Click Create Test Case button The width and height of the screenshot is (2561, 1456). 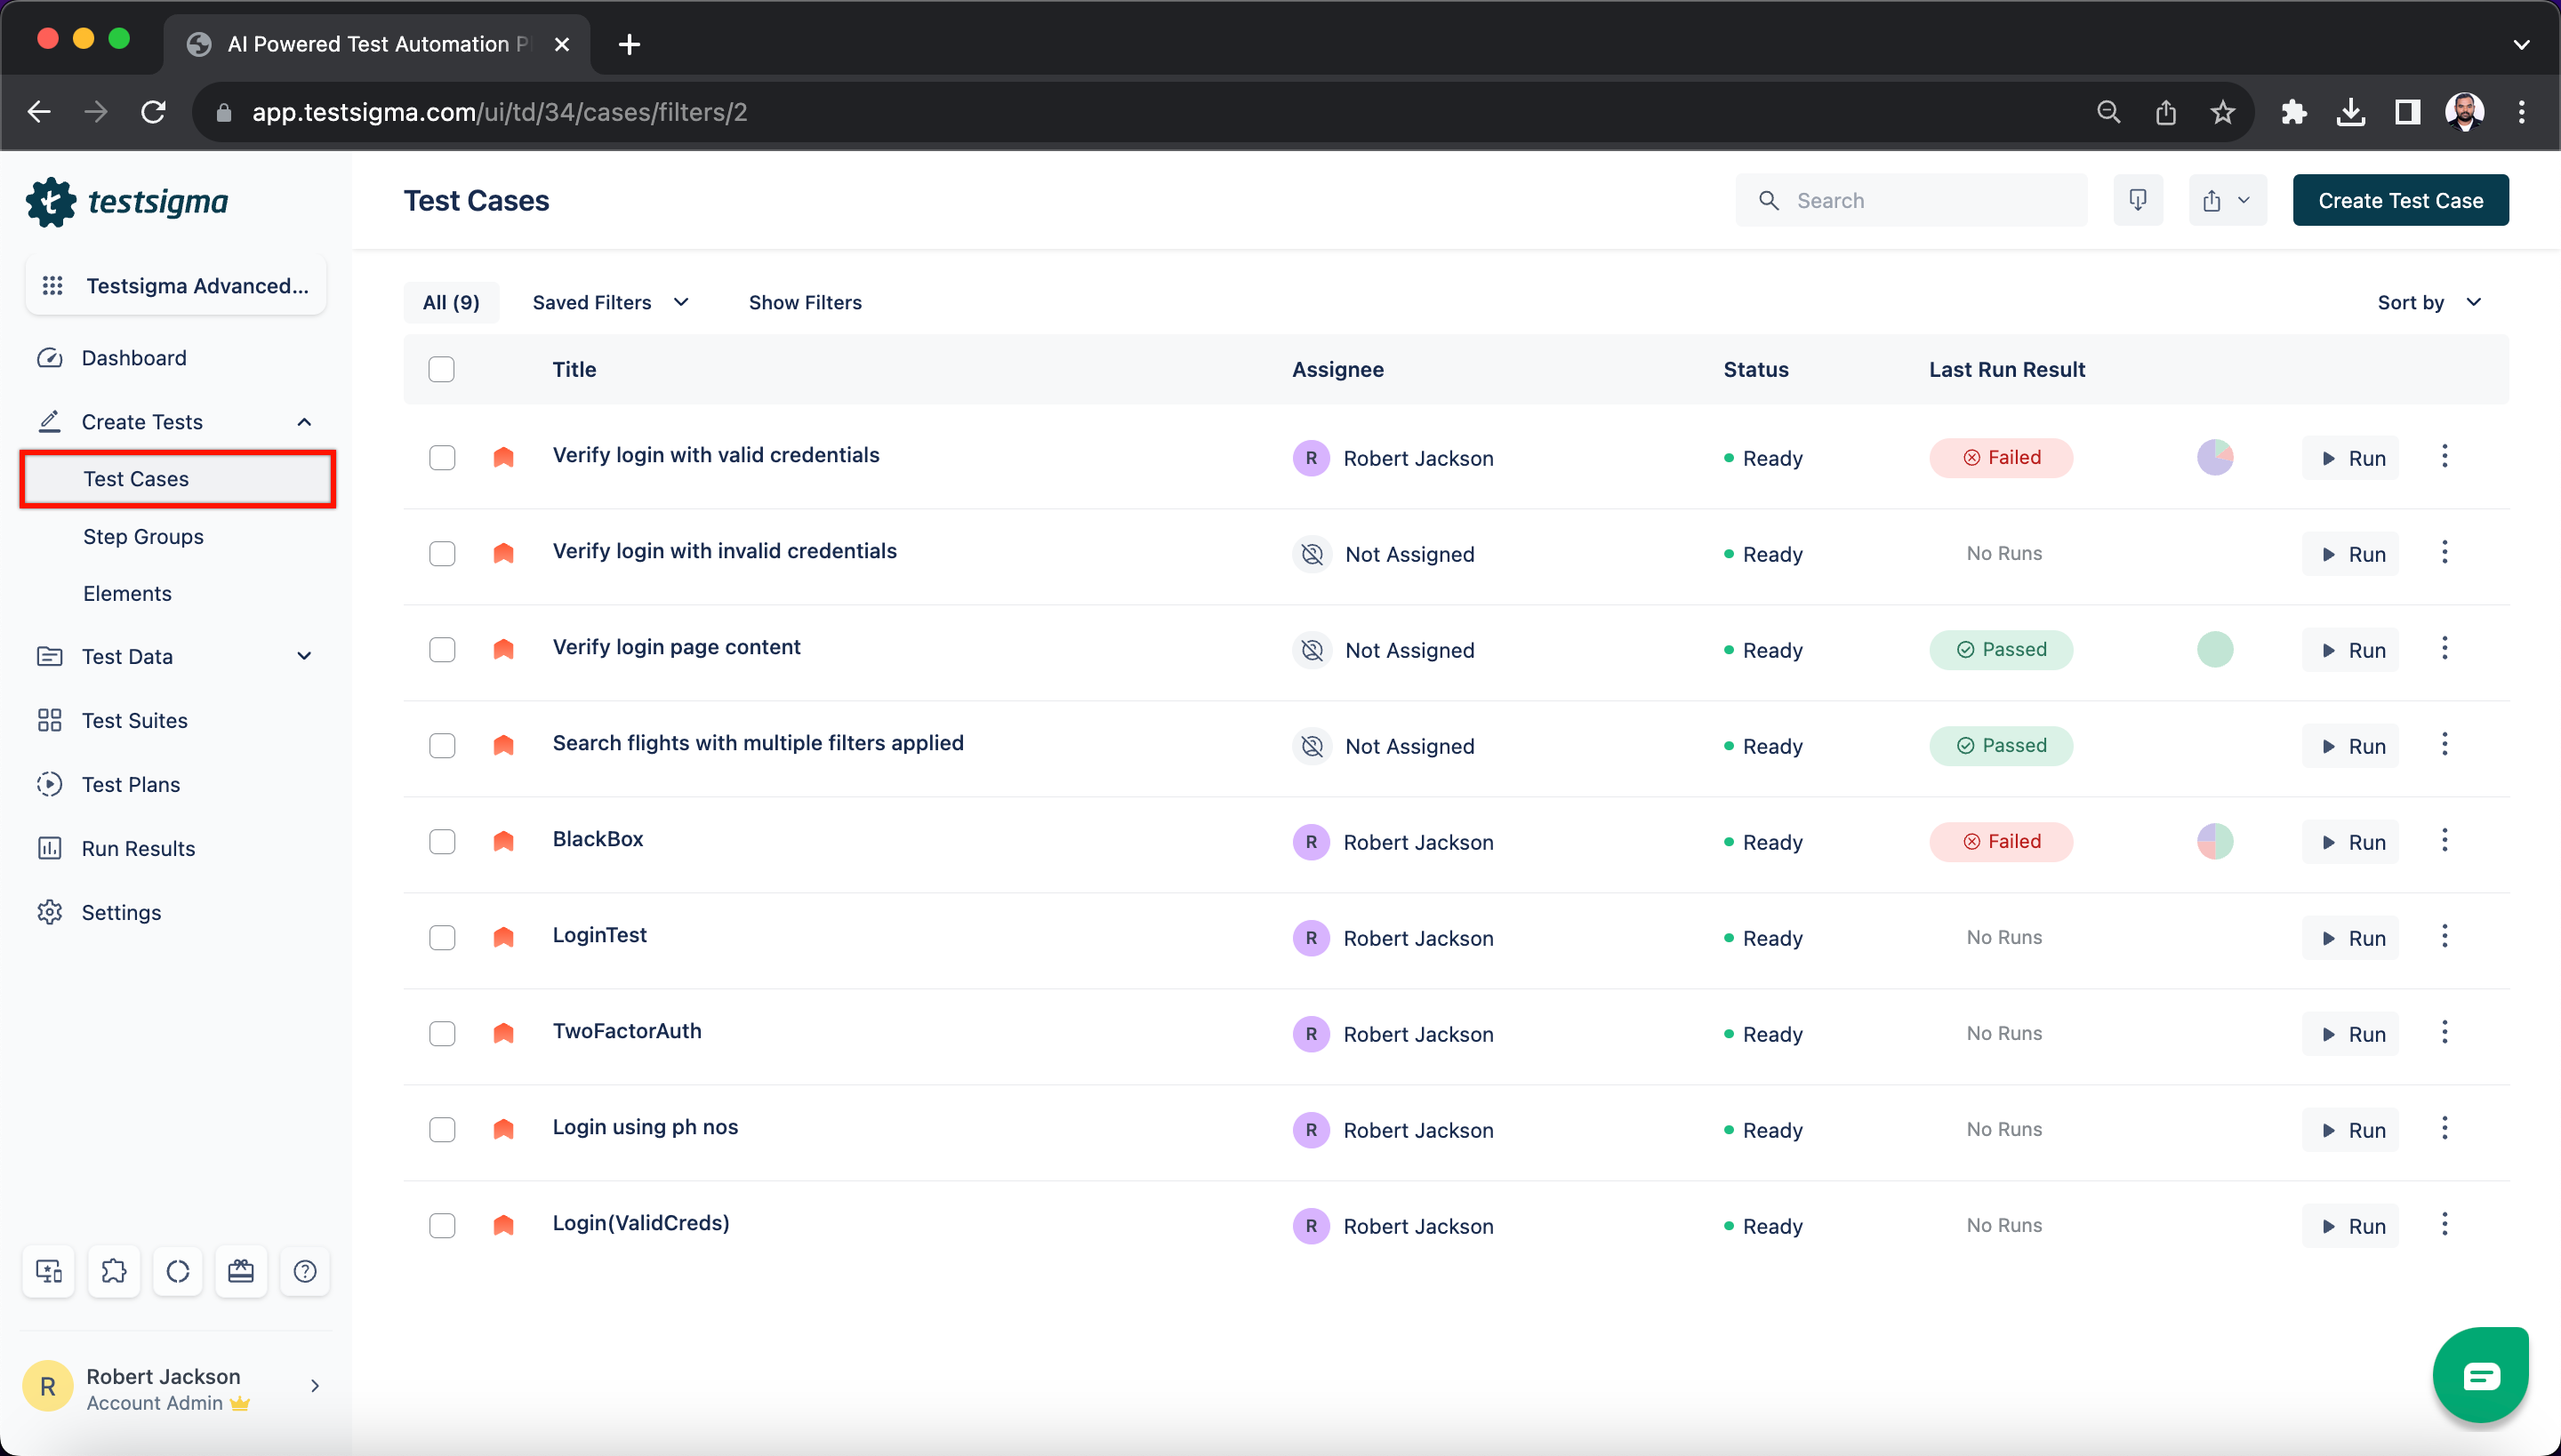point(2401,199)
